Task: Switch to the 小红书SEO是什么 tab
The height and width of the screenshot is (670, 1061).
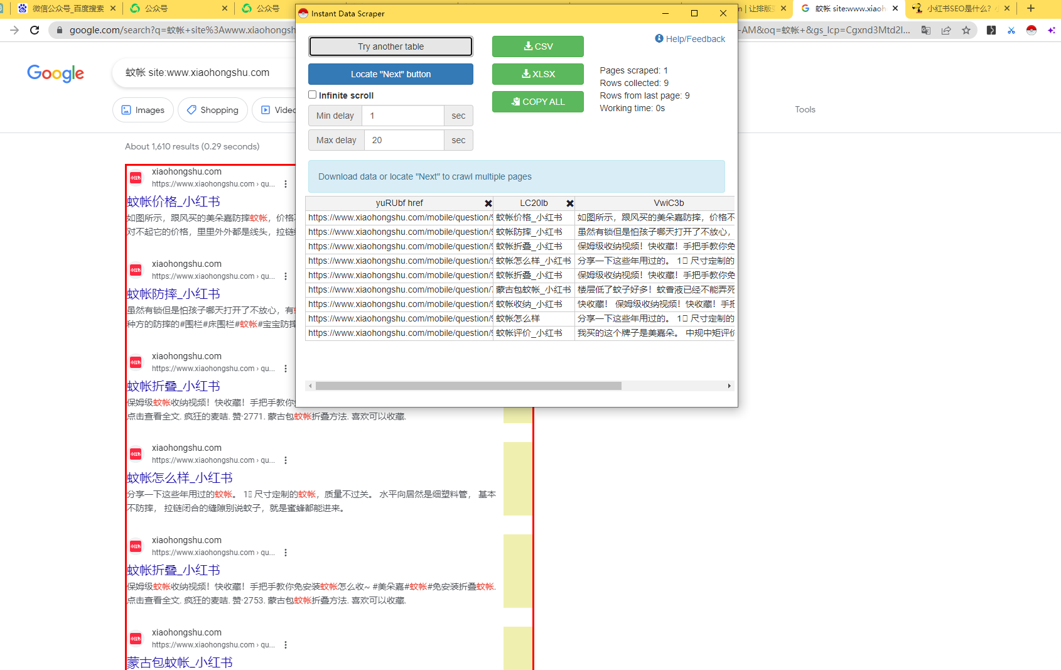Action: coord(961,8)
